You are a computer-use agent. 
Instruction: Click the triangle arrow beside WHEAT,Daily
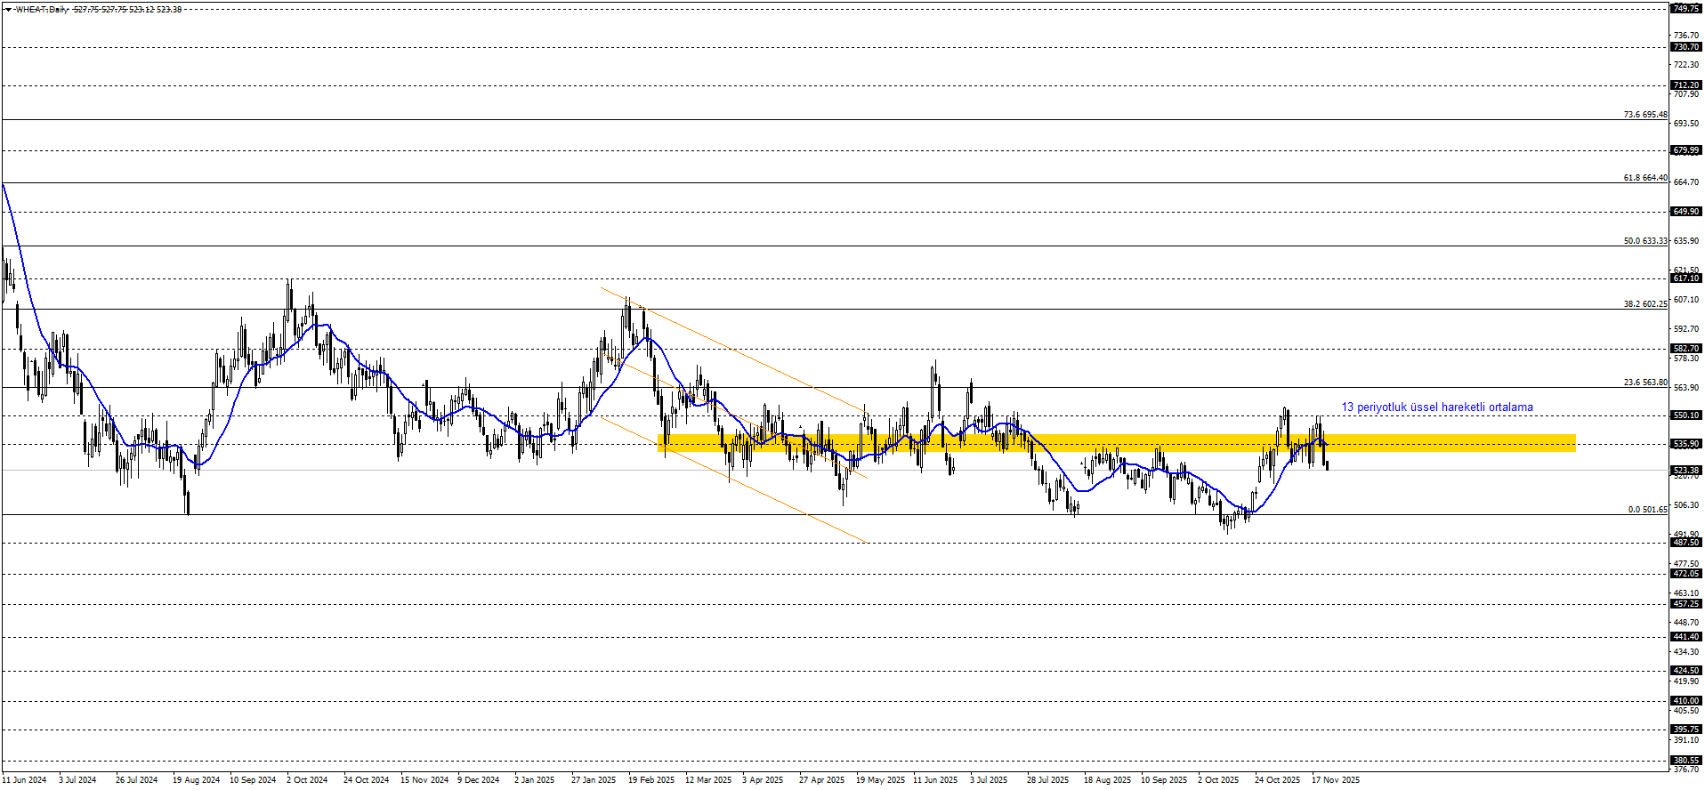click(x=8, y=10)
